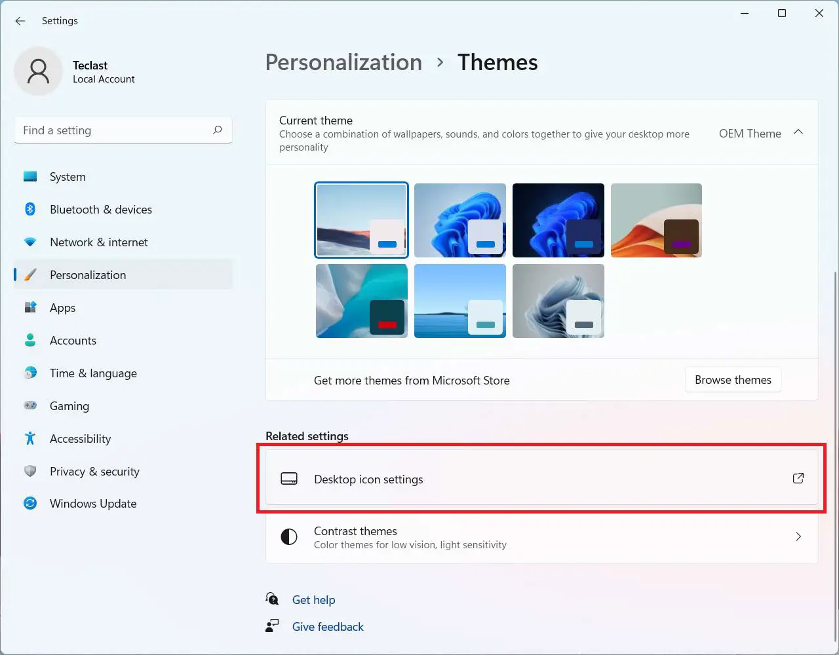Open Time & language settings
Image resolution: width=839 pixels, height=655 pixels.
click(93, 373)
